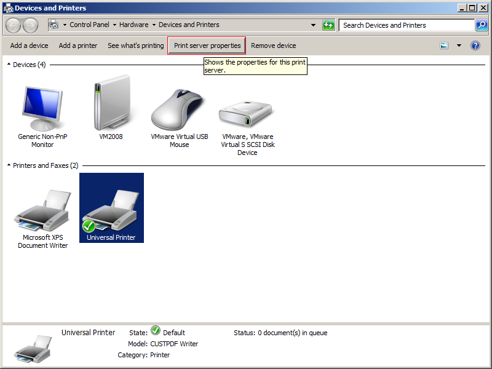Click See what's printing

pyautogui.click(x=135, y=46)
